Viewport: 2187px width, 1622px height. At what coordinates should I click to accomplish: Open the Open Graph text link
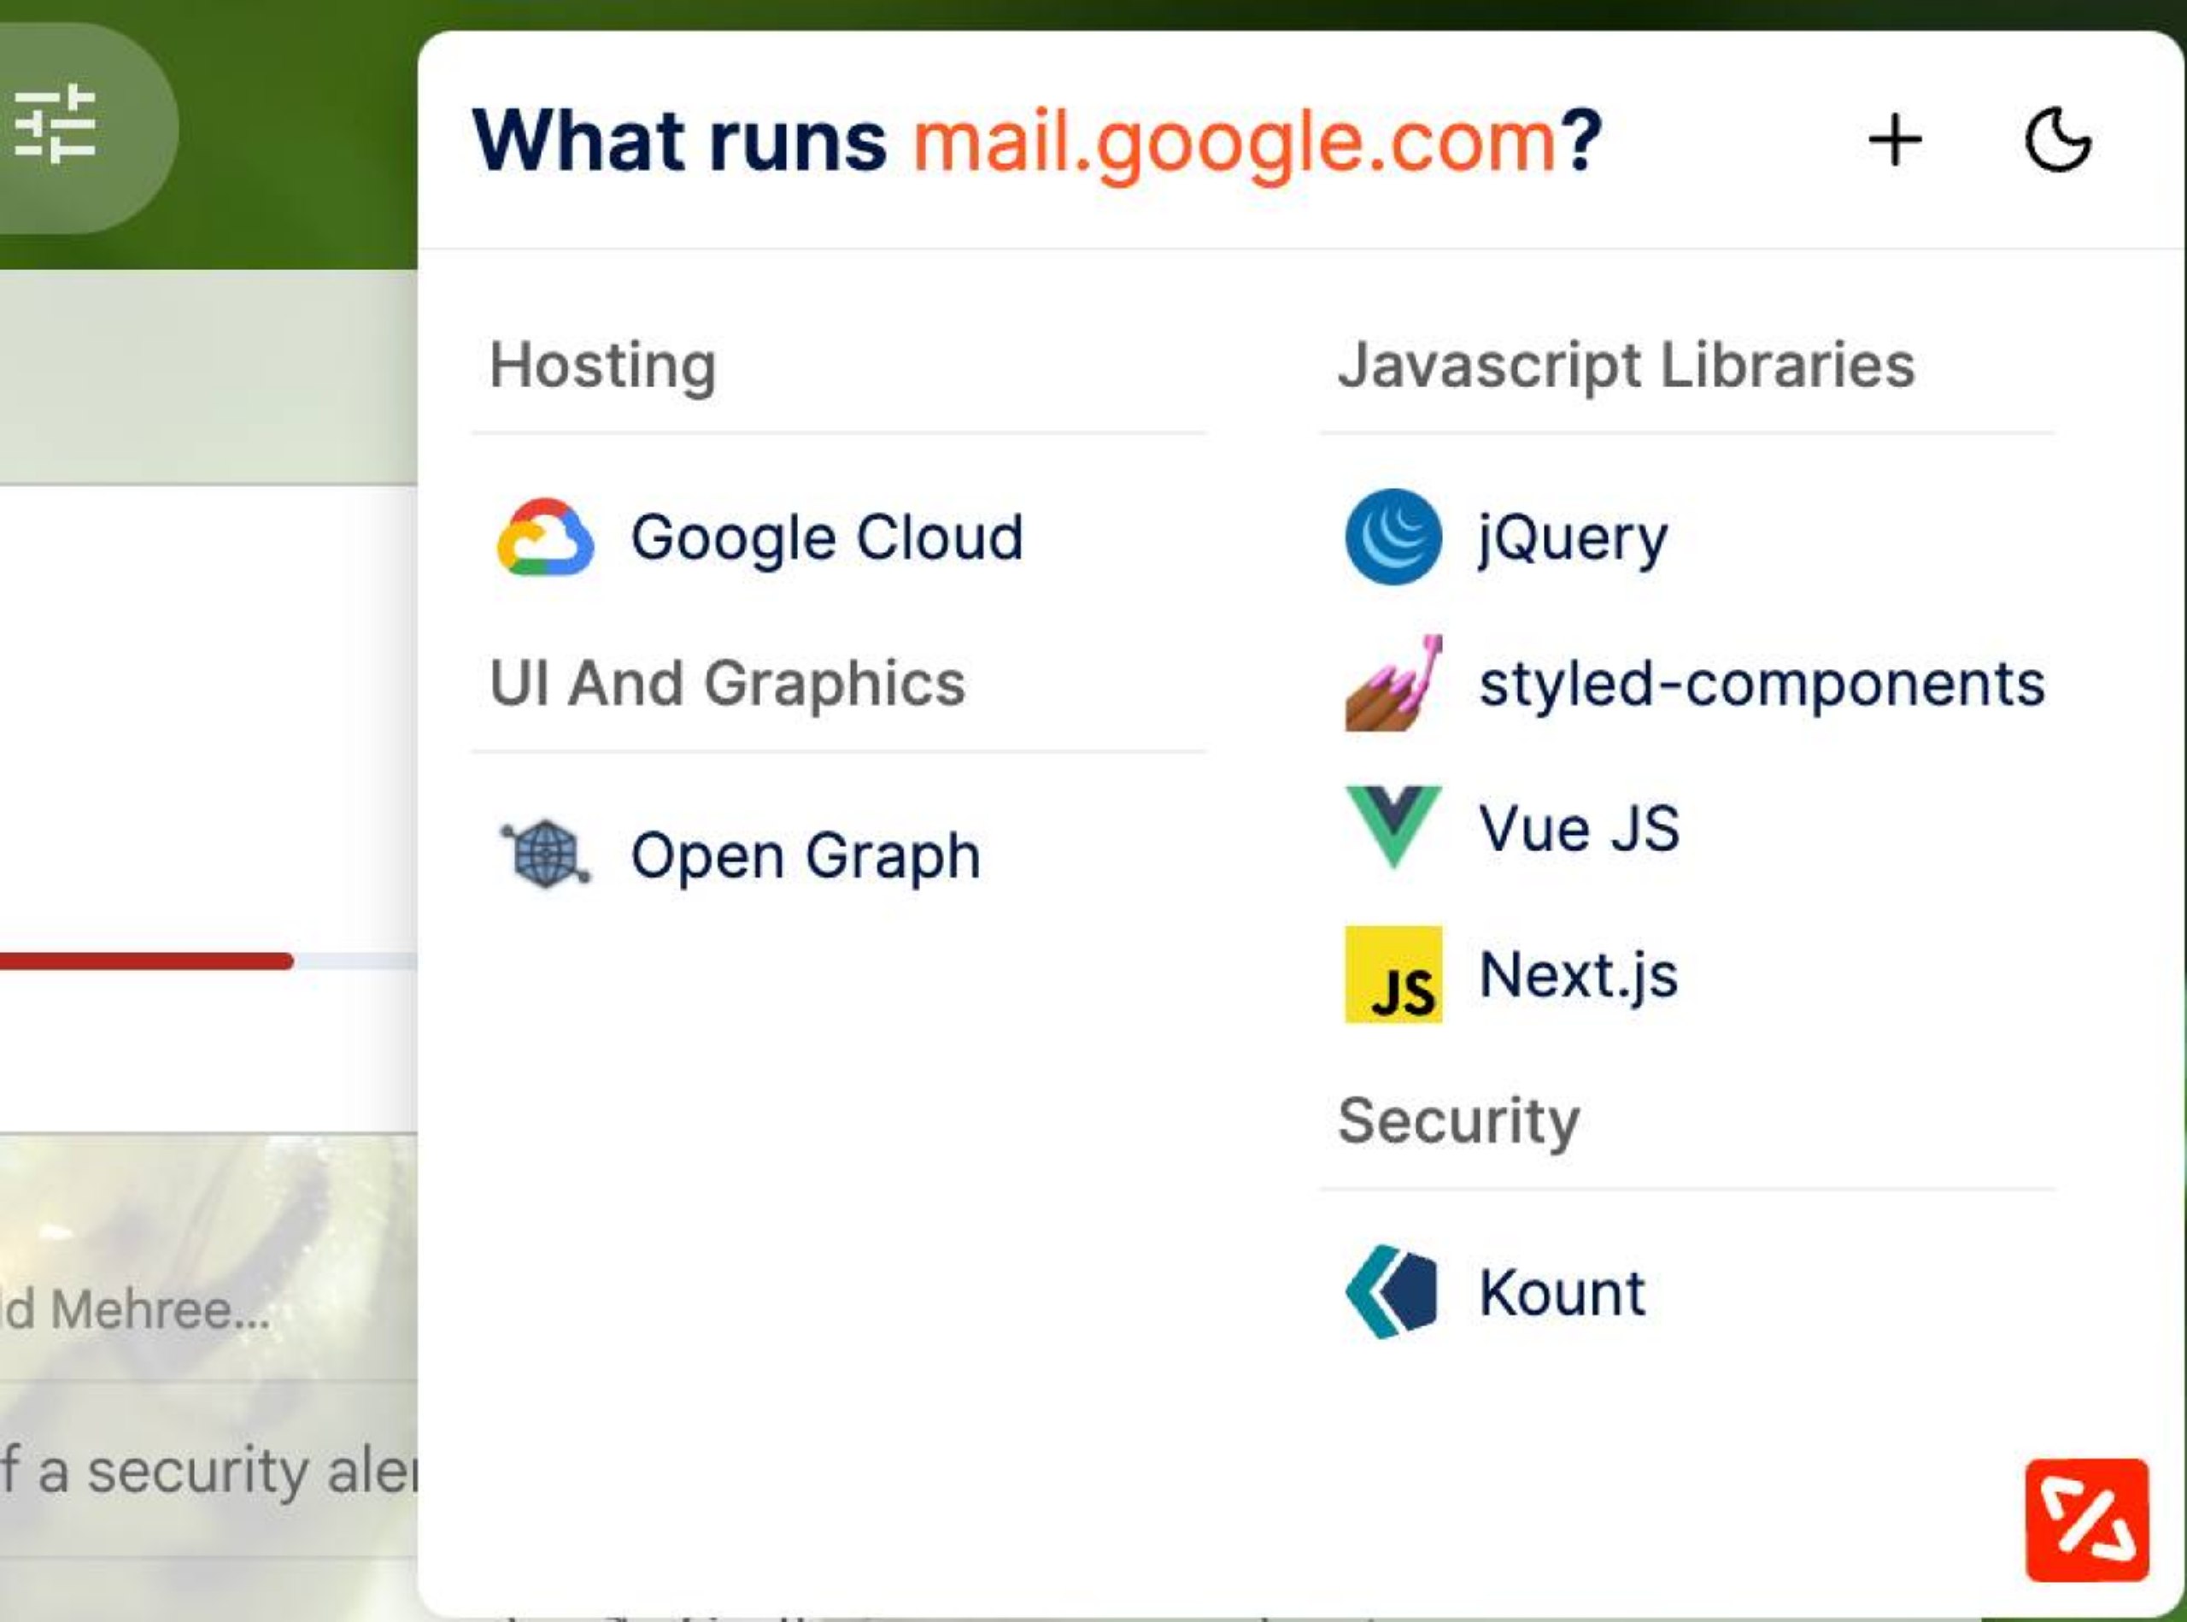point(805,855)
